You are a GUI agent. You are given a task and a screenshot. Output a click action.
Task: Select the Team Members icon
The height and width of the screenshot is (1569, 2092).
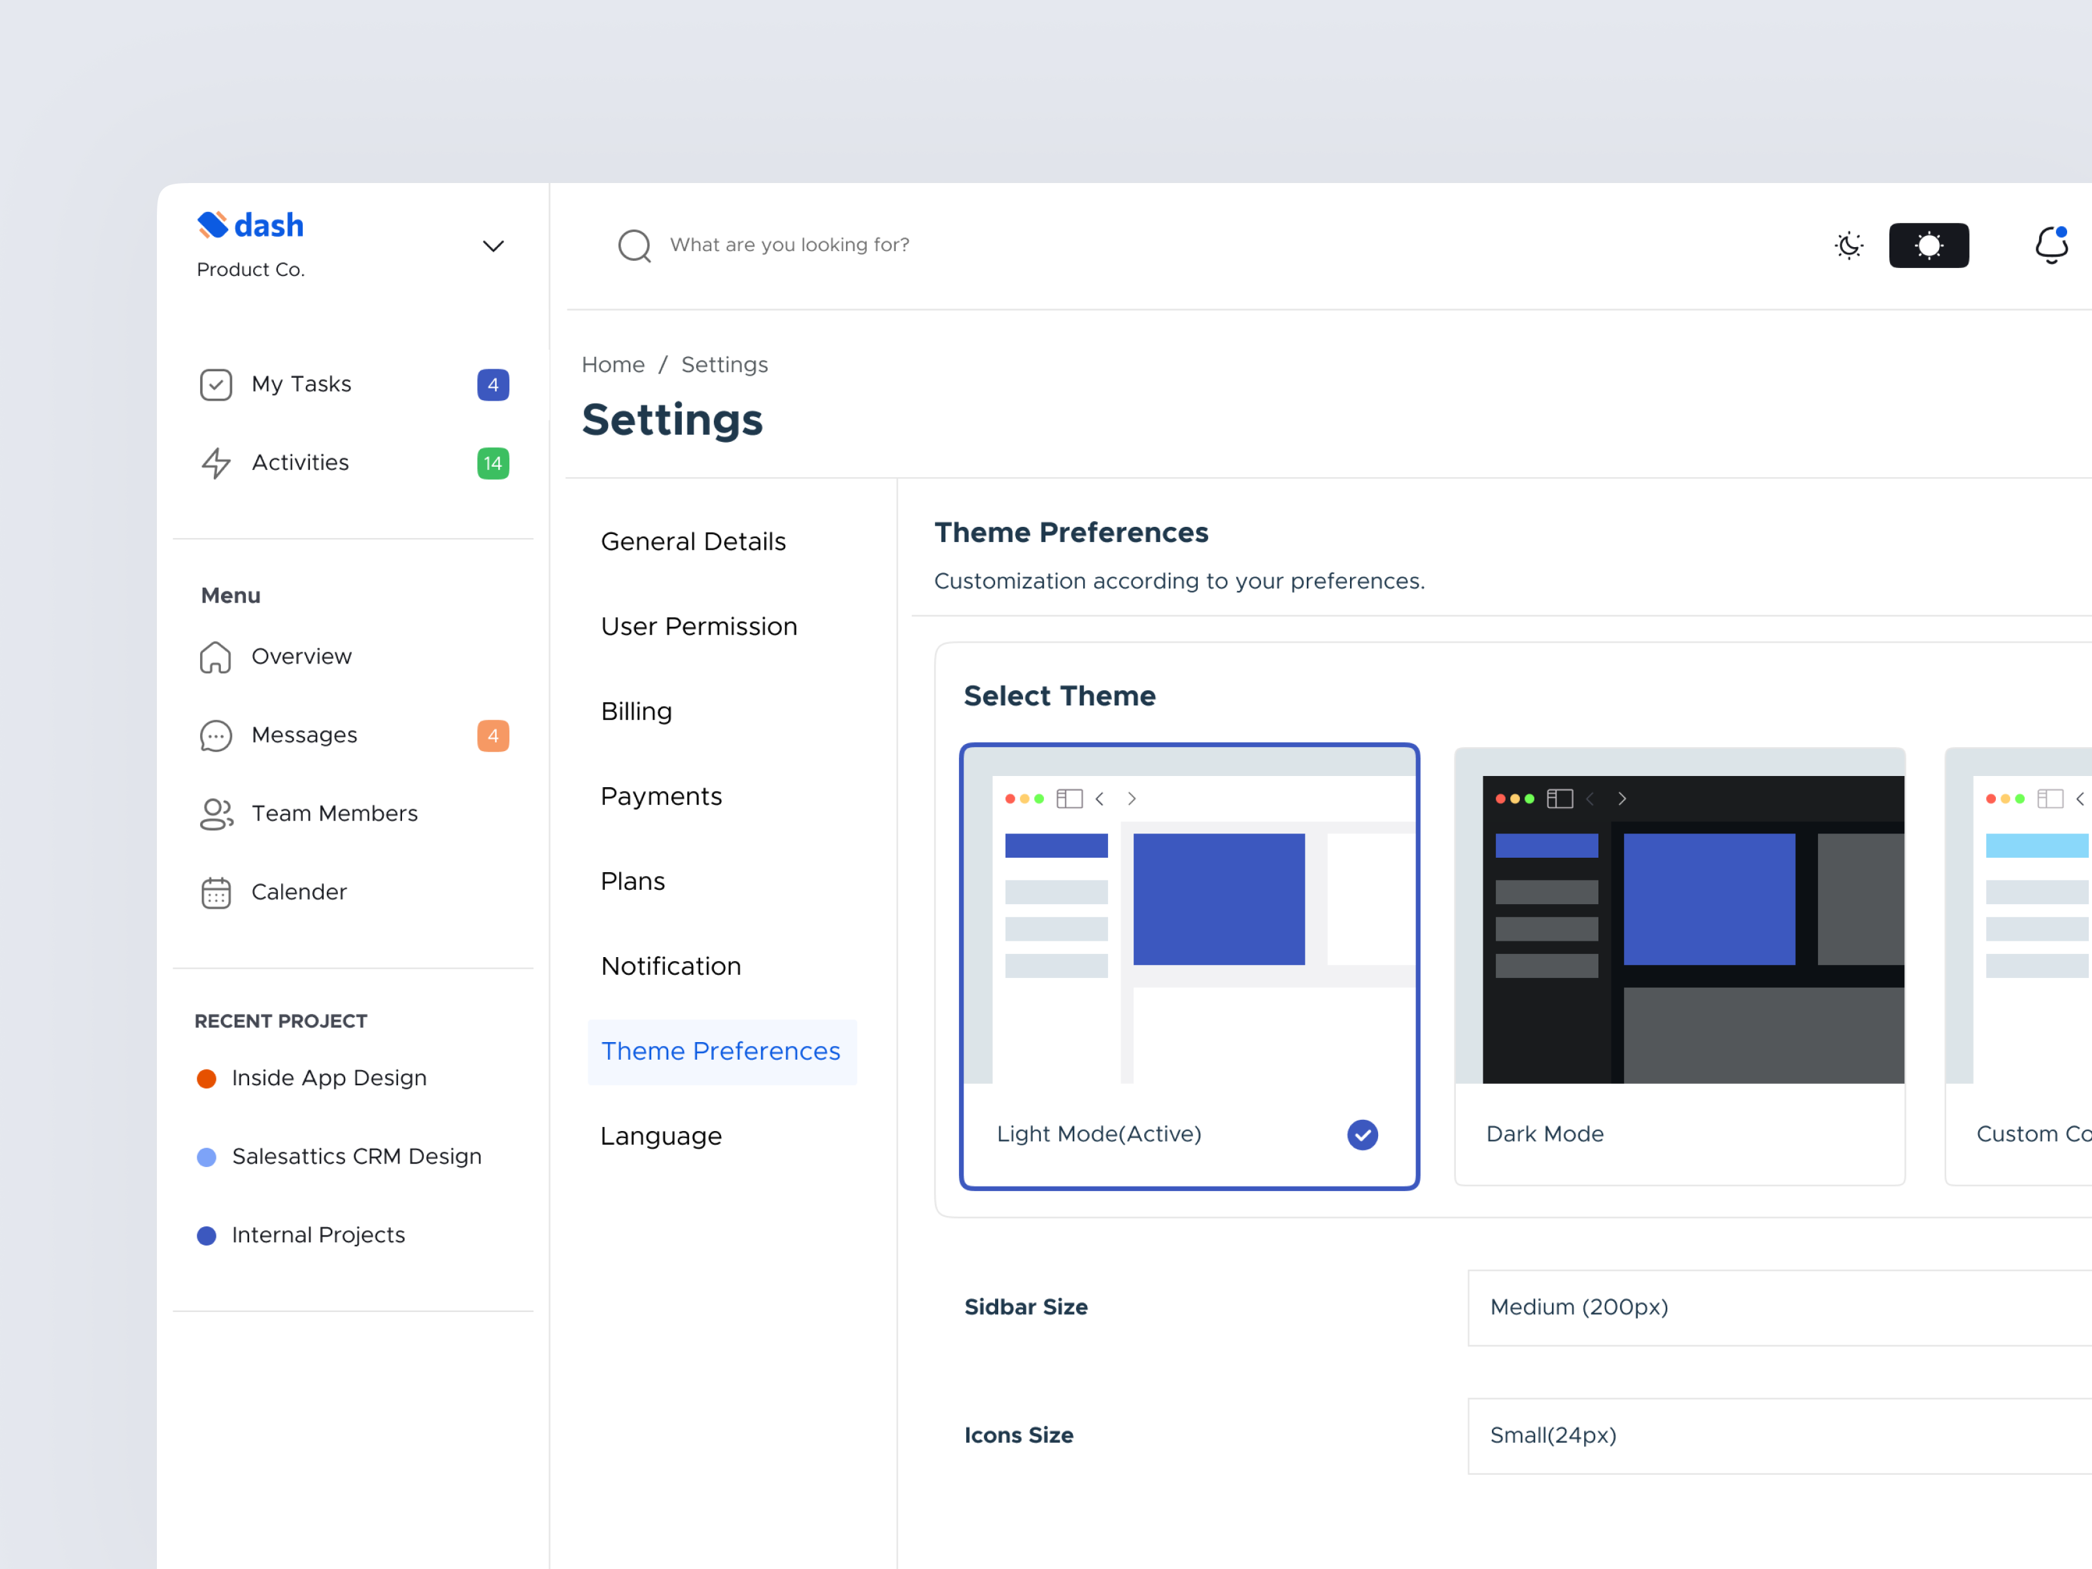pyautogui.click(x=216, y=813)
